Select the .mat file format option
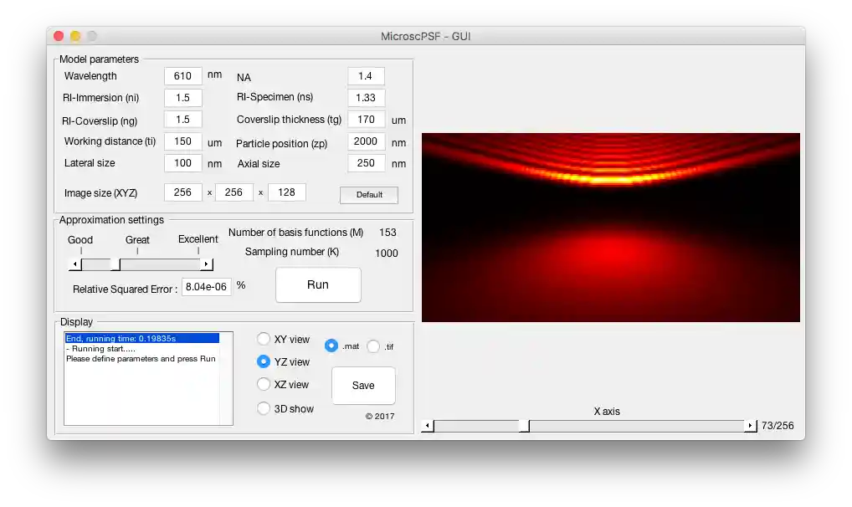This screenshot has height=507, width=852. [332, 346]
